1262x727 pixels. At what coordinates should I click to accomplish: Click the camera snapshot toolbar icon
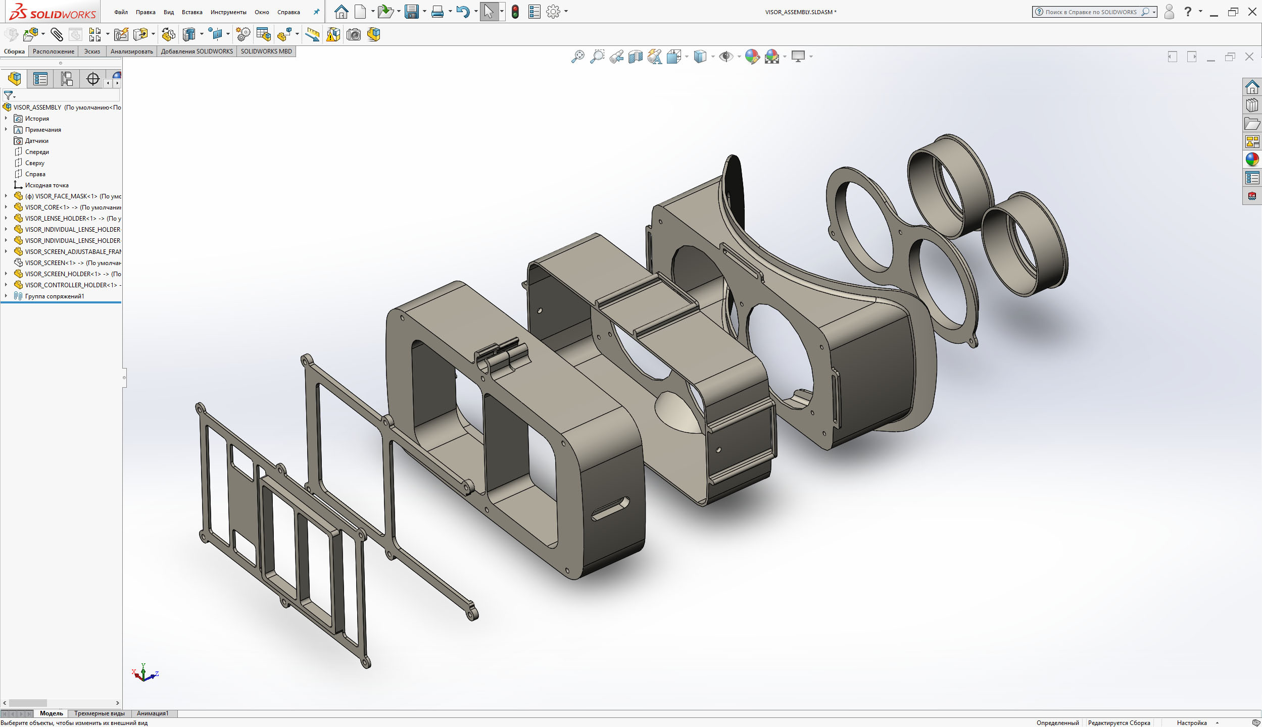click(x=354, y=34)
